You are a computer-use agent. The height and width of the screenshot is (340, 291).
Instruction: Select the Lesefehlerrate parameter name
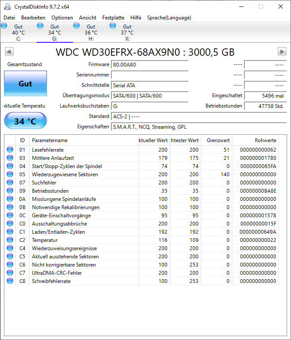point(47,150)
